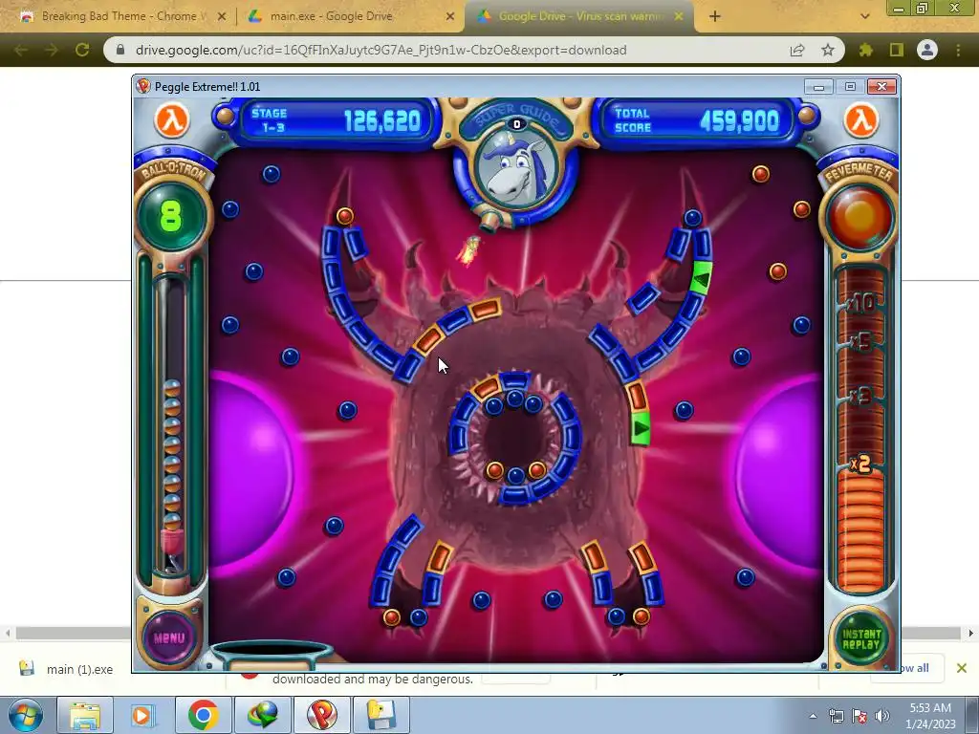The width and height of the screenshot is (979, 734).
Task: Click the ball catcher bucket at bottom
Action: pos(272,654)
